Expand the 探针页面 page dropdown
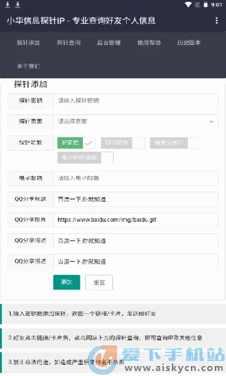Image resolution: width=226 pixels, height=376 pixels. tap(136, 122)
